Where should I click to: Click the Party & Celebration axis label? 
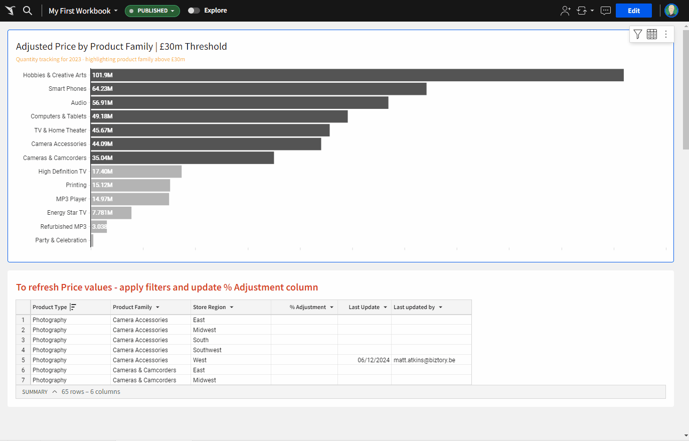click(x=61, y=240)
